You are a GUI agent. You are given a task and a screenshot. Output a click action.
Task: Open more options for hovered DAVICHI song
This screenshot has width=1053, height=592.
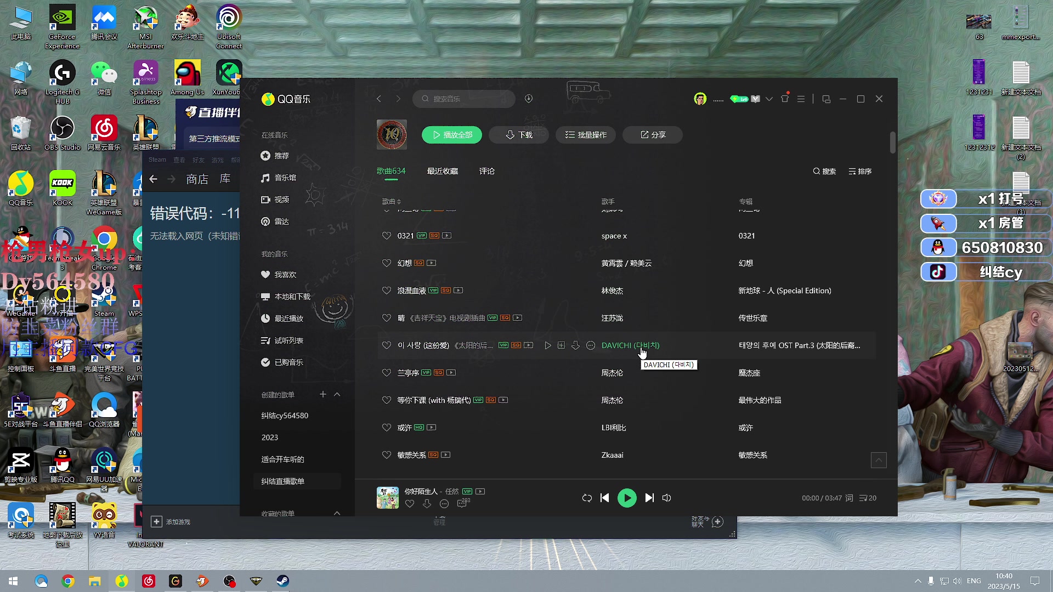pyautogui.click(x=591, y=345)
